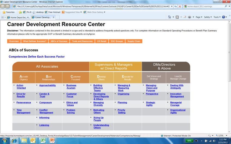Expand the Print options arrow

pos(193,17)
